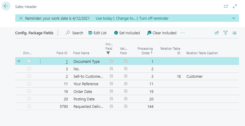This screenshot has height=126, width=245.
Task: Click the back arrow button
Action: tap(6, 6)
